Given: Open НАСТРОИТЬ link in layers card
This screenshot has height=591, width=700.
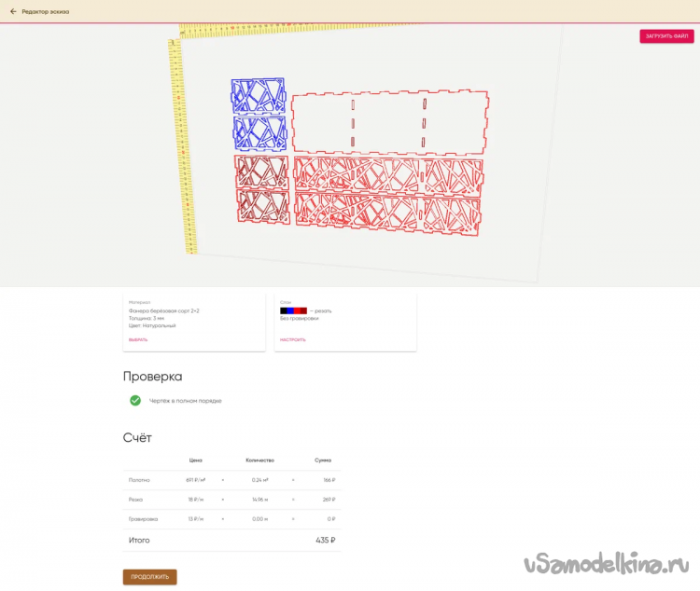Looking at the screenshot, I should (292, 339).
